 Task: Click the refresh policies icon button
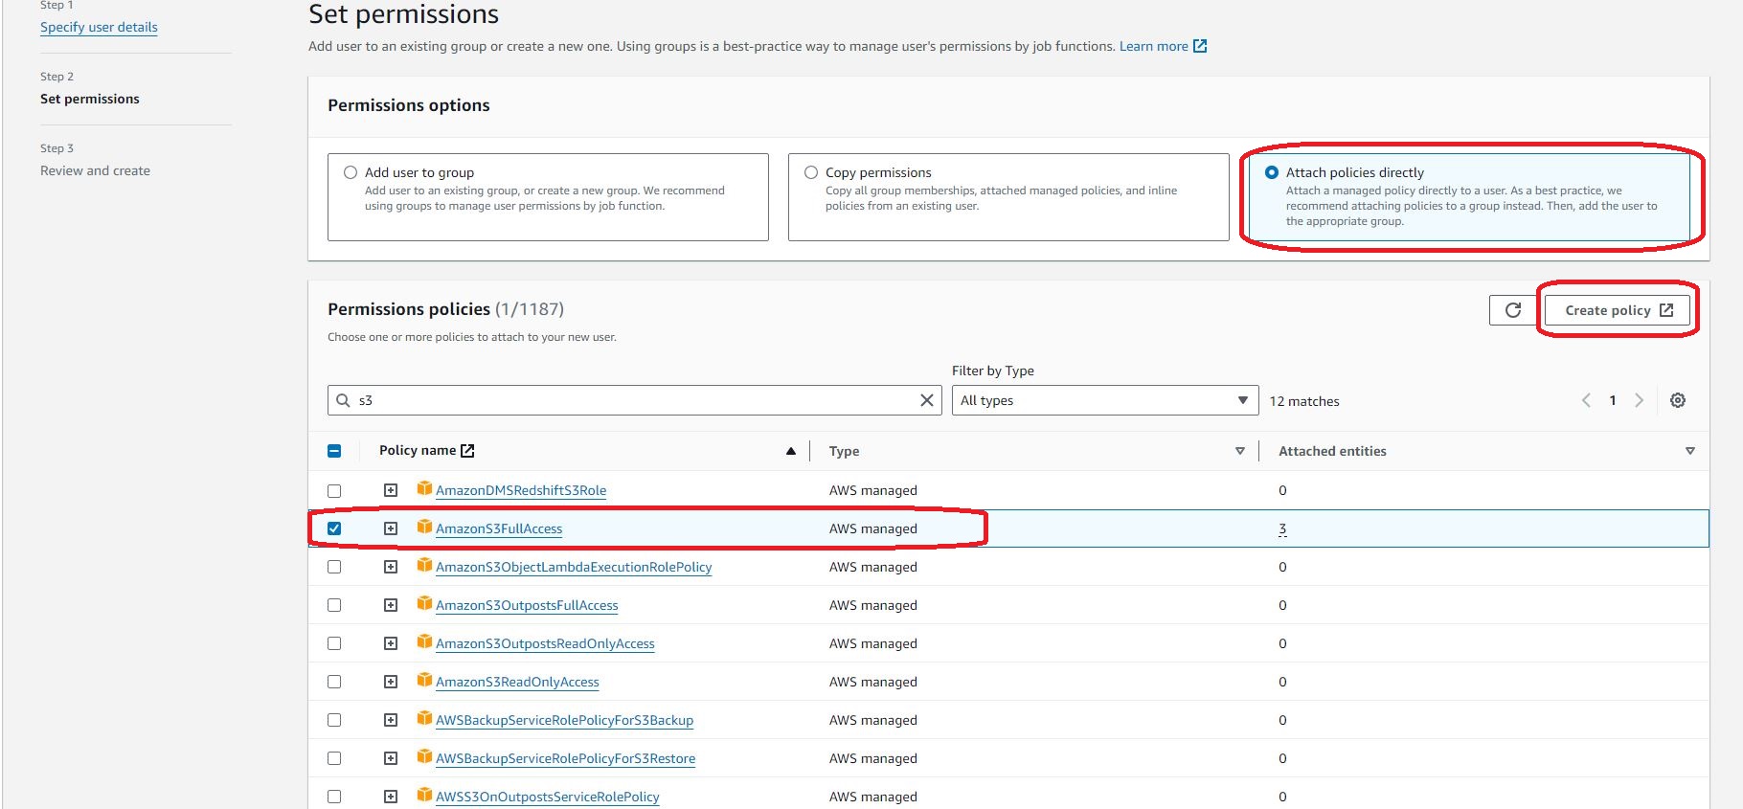point(1513,310)
